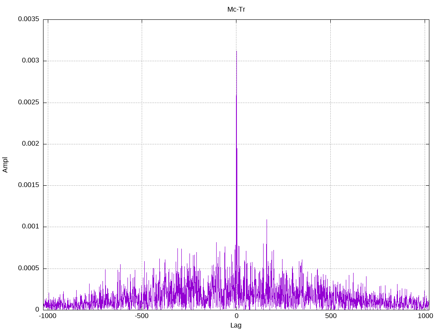
Task: Click the y-axis label Ampl
Action: [5, 165]
